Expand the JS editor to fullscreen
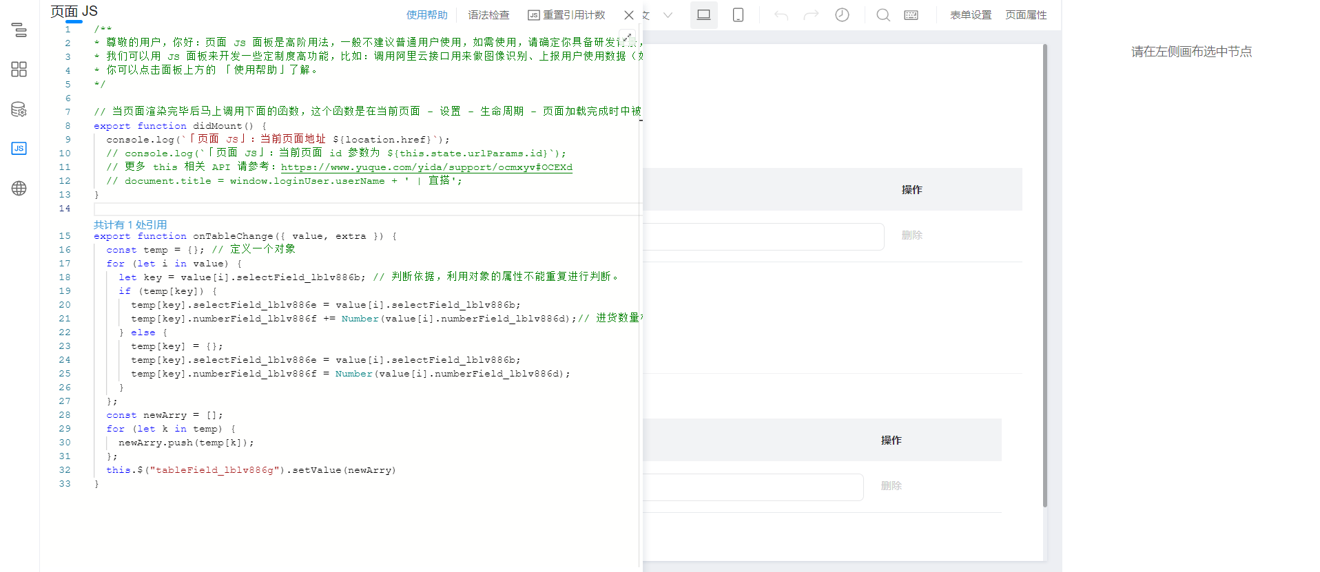Viewport: 1320px width, 572px height. click(628, 37)
